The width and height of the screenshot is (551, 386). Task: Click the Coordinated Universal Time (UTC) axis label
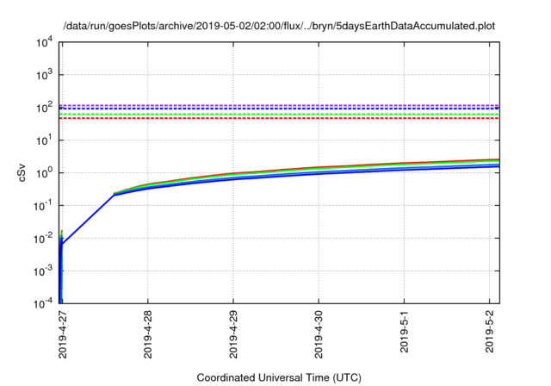[279, 377]
